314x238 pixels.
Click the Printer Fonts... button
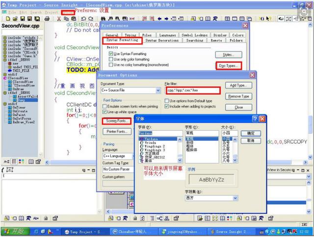[x=117, y=132]
